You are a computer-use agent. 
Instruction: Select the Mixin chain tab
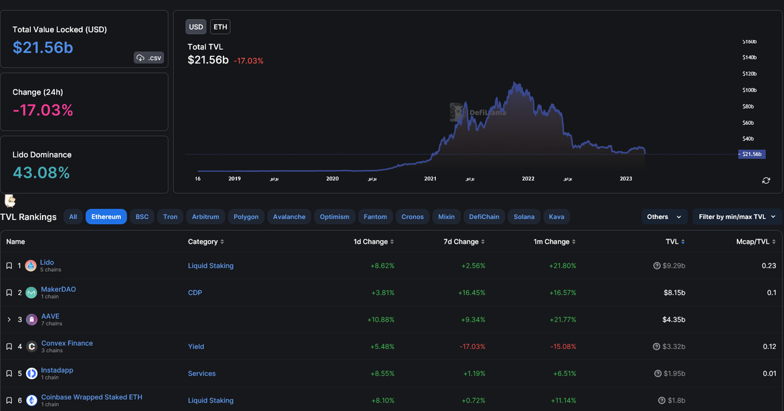[446, 217]
